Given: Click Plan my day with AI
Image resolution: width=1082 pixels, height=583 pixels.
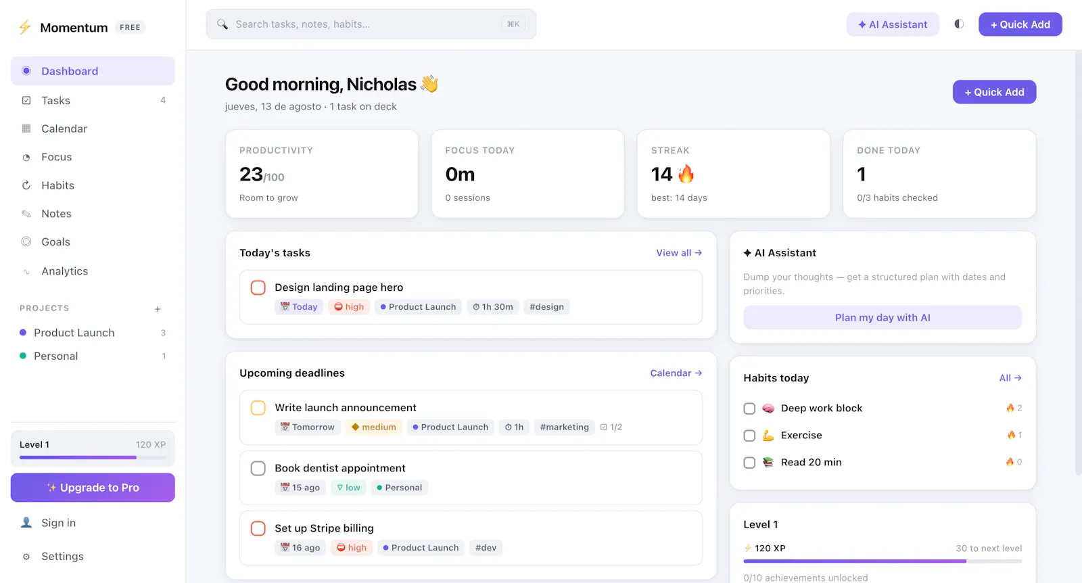Looking at the screenshot, I should [883, 317].
